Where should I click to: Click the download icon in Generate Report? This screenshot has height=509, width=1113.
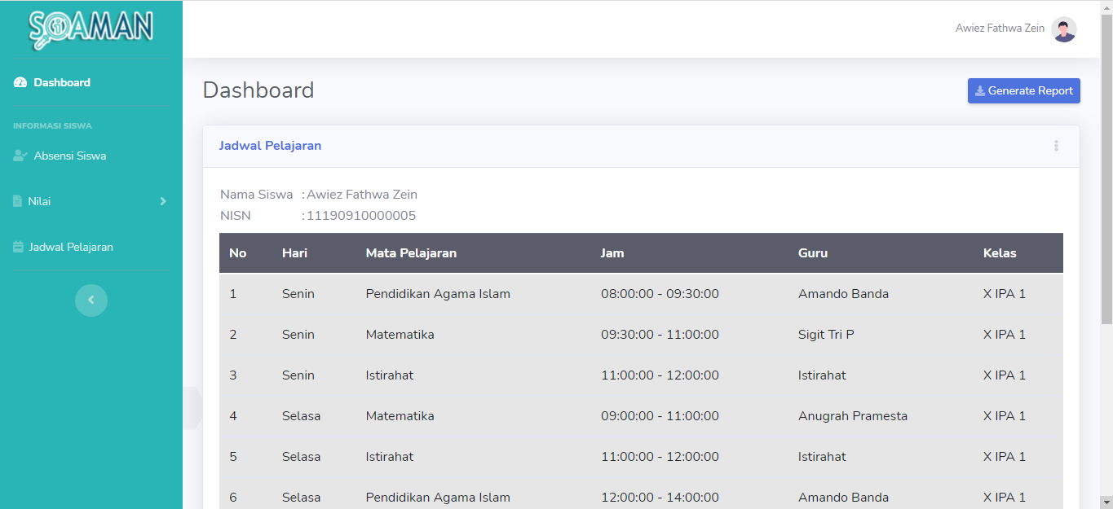point(979,91)
